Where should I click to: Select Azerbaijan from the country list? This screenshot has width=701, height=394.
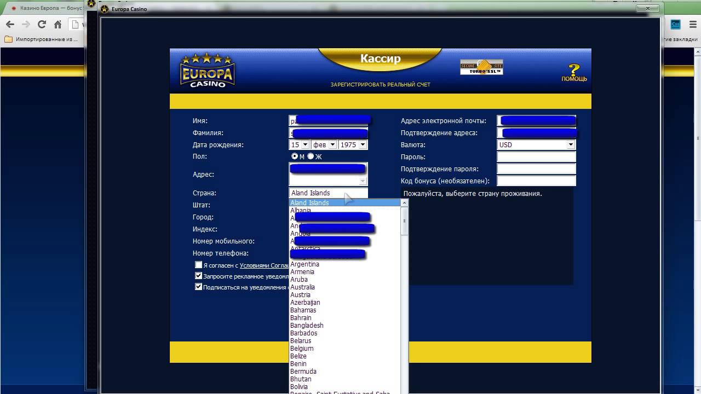pyautogui.click(x=346, y=303)
